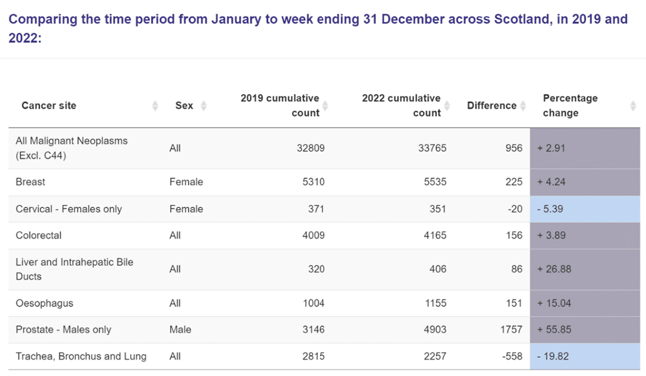Image resolution: width=646 pixels, height=376 pixels.
Task: Sort by Percentage change arrows
Action: [x=633, y=106]
